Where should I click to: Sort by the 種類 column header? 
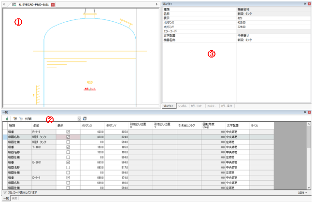[20, 126]
